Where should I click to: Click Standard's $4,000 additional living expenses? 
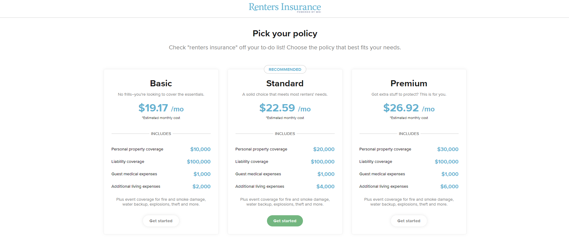click(325, 186)
